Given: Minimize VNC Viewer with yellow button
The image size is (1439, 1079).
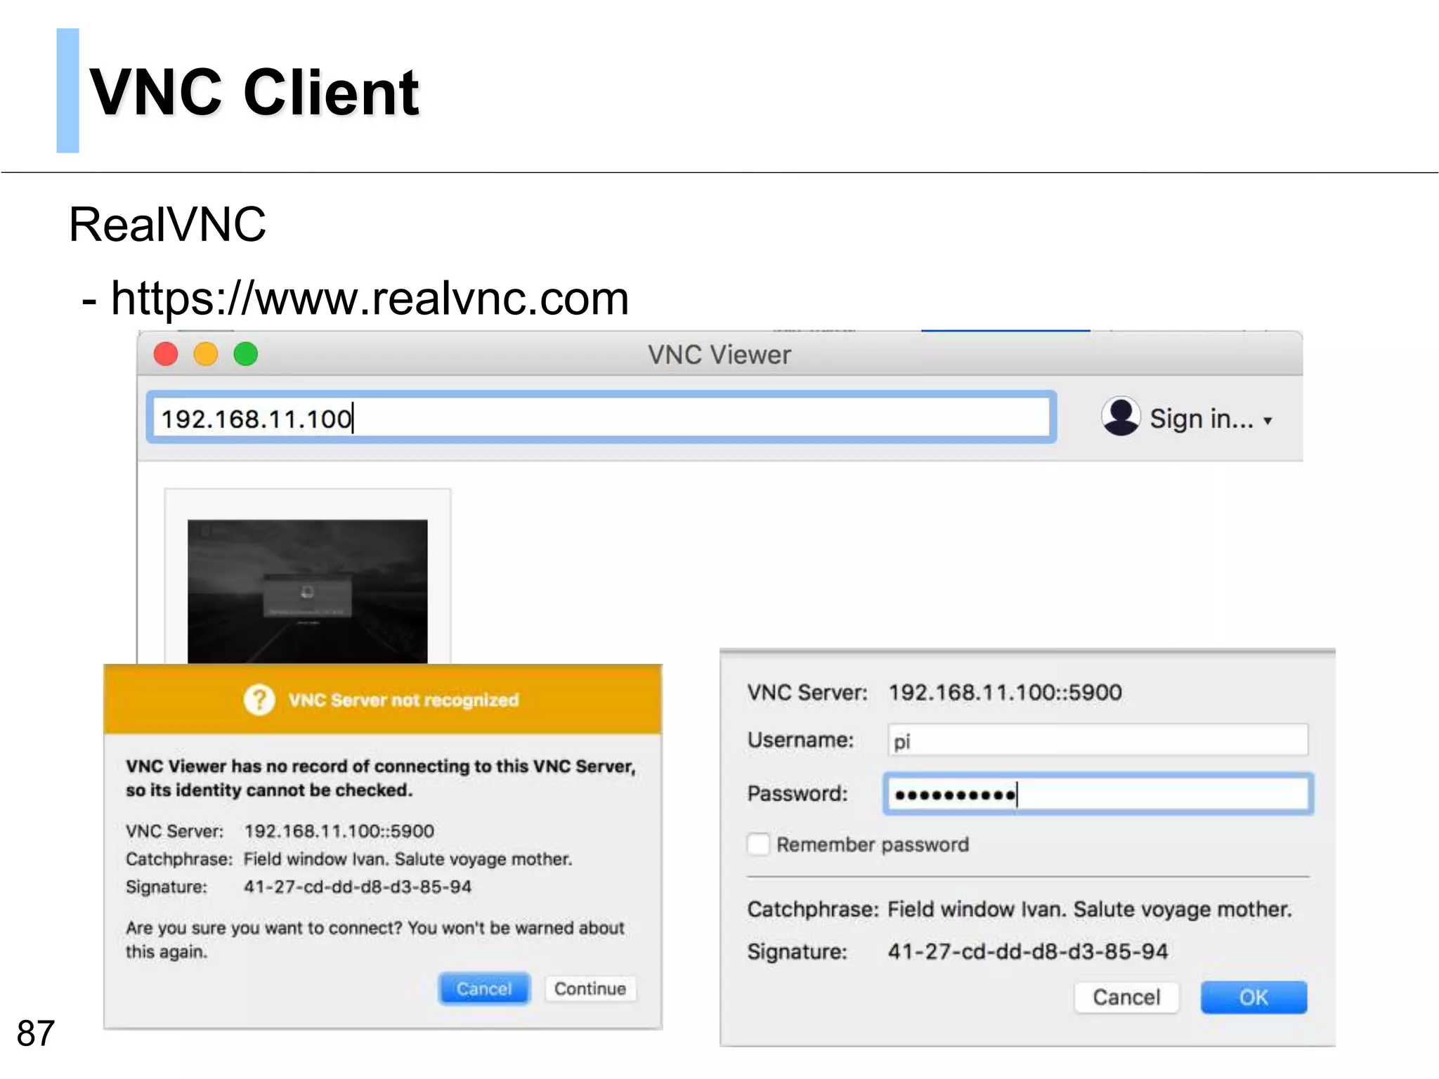Looking at the screenshot, I should [206, 353].
